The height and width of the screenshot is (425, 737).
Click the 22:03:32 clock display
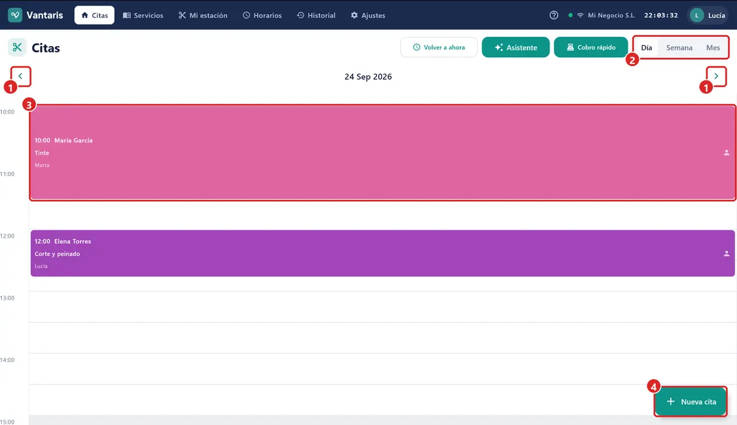pos(661,15)
